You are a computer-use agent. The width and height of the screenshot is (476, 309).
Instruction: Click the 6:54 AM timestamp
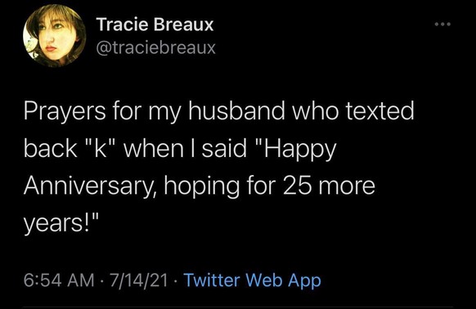(x=59, y=280)
